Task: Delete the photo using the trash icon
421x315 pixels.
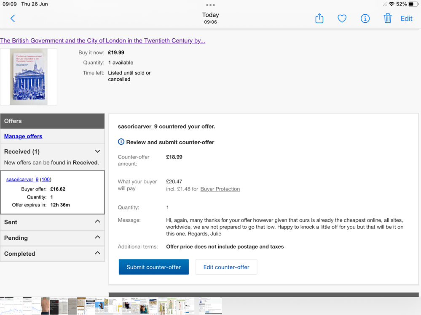Action: (387, 18)
